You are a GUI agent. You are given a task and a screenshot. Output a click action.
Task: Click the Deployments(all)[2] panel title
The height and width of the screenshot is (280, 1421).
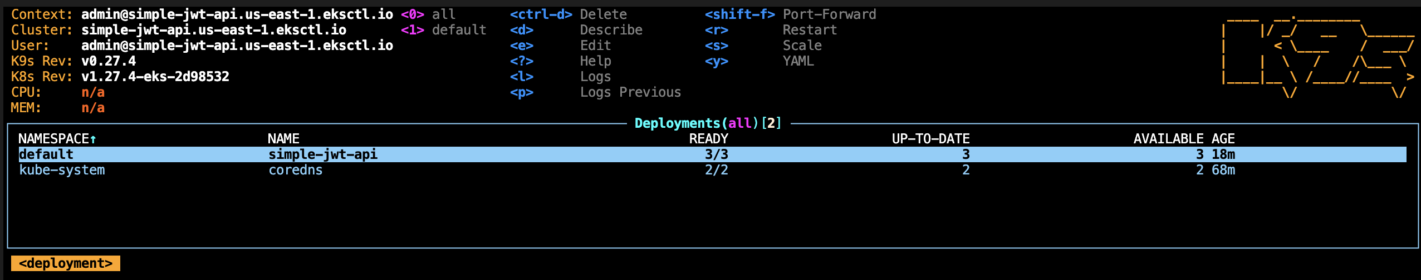[708, 123]
